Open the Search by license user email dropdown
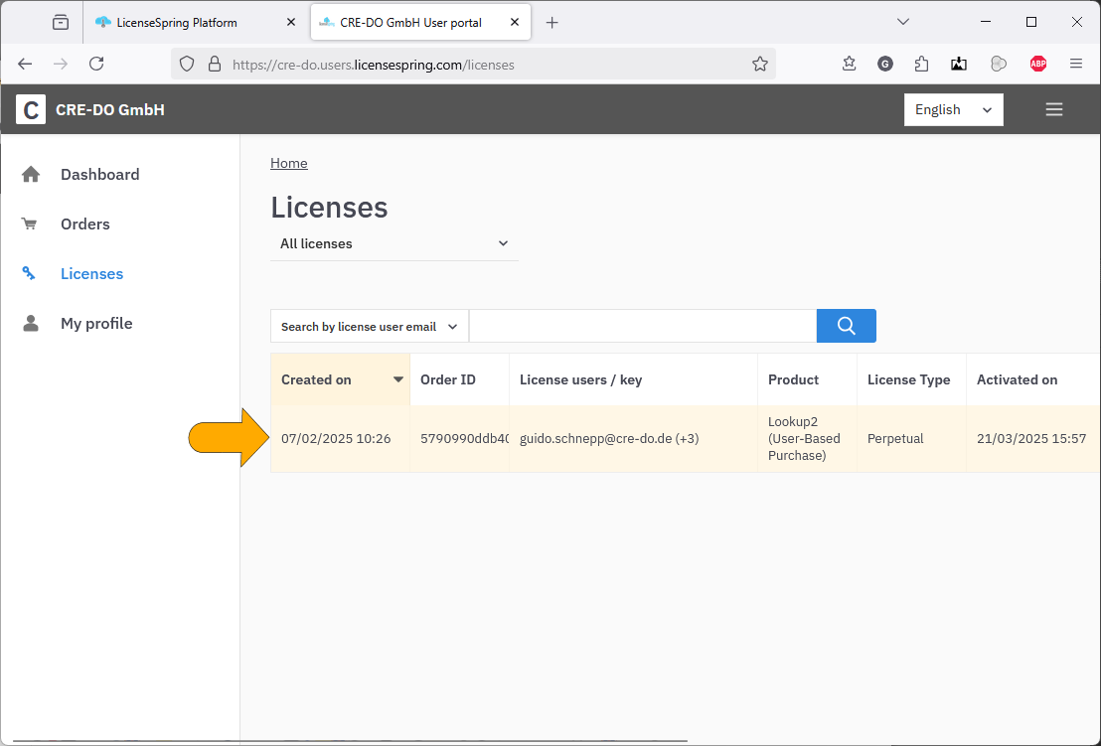This screenshot has height=746, width=1101. click(x=370, y=327)
